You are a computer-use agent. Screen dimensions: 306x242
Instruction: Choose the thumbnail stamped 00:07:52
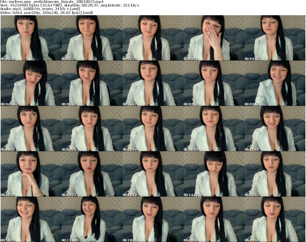click(275, 83)
